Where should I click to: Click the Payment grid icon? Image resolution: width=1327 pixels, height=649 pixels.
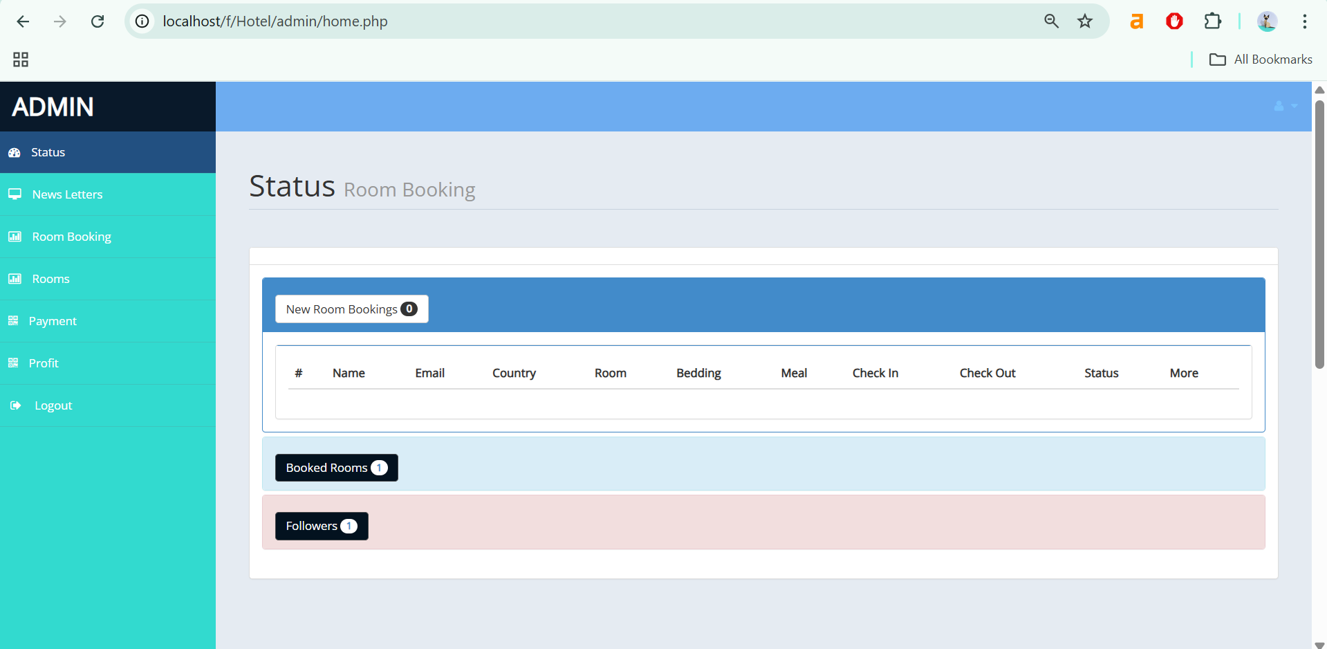13,321
